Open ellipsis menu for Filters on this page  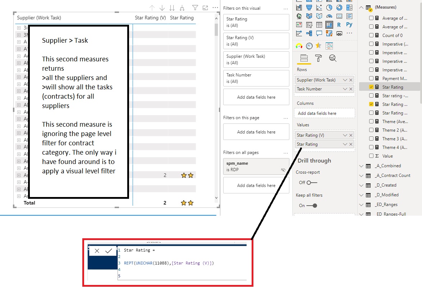click(x=285, y=118)
